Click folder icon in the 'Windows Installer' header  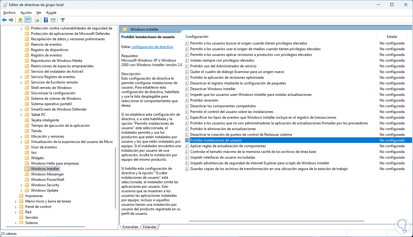125,29
